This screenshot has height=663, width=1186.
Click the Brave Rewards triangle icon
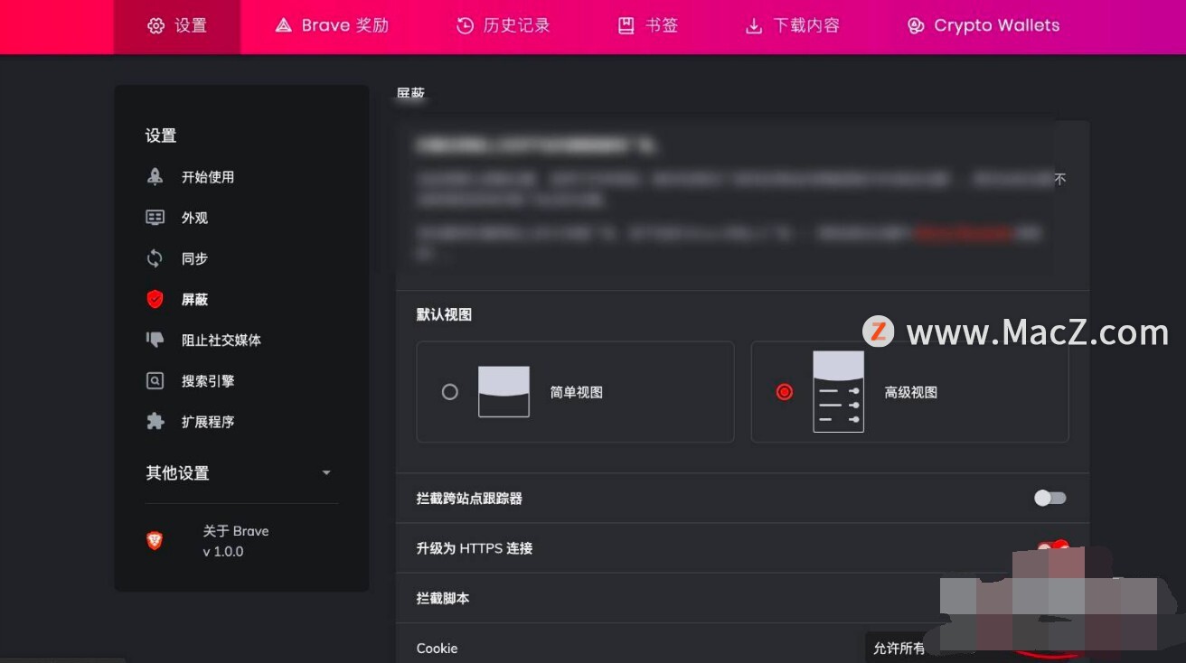283,25
